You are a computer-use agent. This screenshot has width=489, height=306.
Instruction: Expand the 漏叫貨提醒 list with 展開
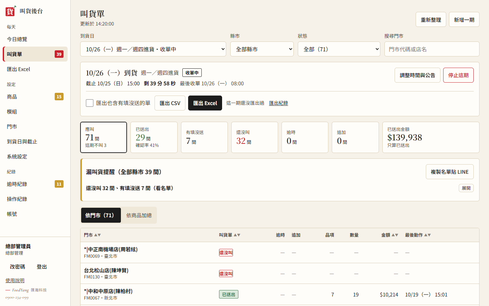click(x=466, y=188)
